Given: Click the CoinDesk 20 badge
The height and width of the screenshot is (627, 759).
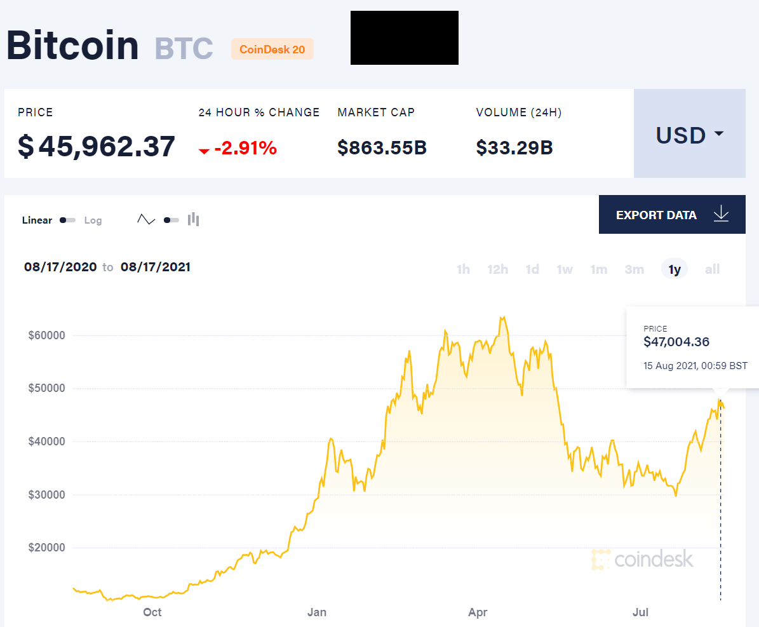Looking at the screenshot, I should [x=272, y=50].
